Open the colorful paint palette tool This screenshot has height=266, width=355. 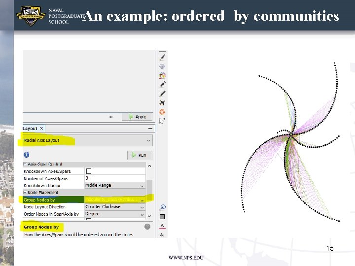tap(162, 75)
